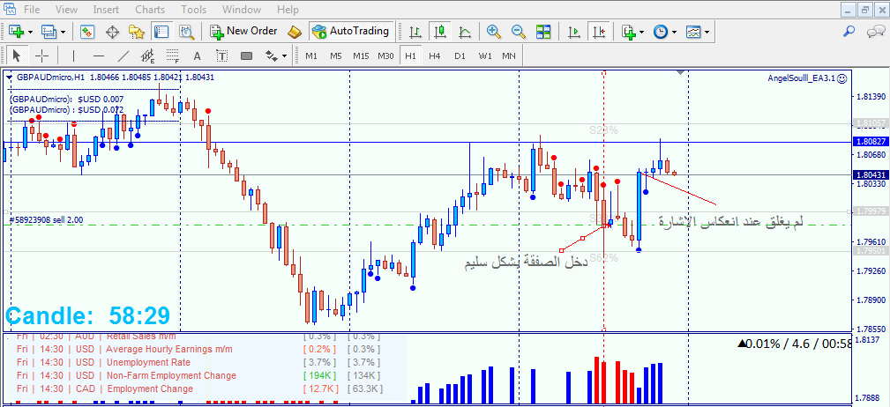Zoom in on the chart
This screenshot has width=890, height=407.
(x=494, y=32)
